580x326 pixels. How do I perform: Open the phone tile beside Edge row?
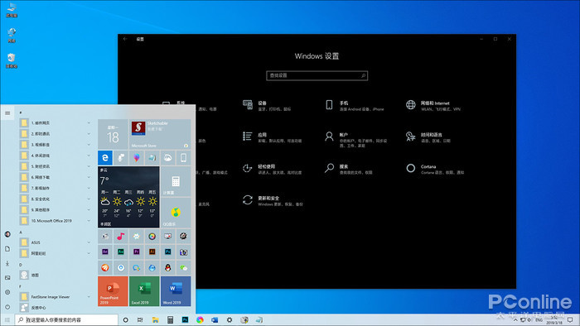point(183,158)
